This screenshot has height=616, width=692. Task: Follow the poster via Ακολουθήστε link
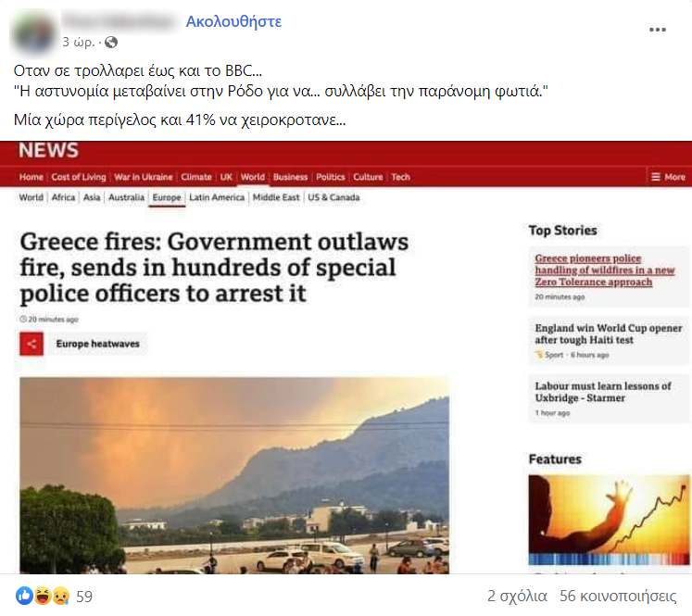pyautogui.click(x=233, y=21)
